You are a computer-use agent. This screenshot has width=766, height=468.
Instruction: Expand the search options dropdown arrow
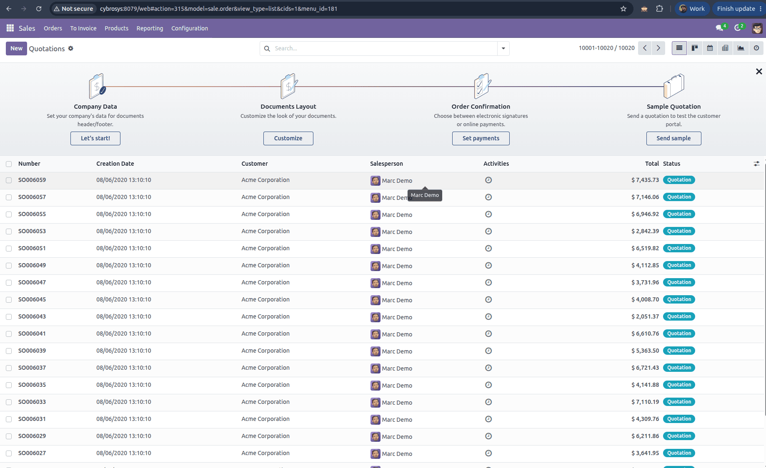coord(503,48)
